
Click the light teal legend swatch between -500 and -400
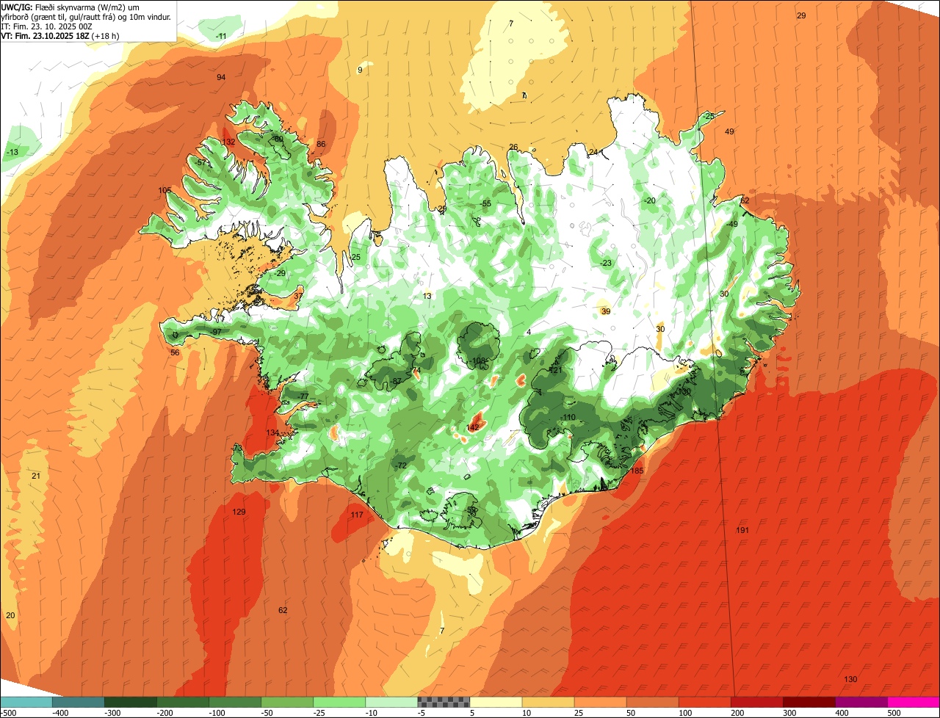tap(26, 703)
